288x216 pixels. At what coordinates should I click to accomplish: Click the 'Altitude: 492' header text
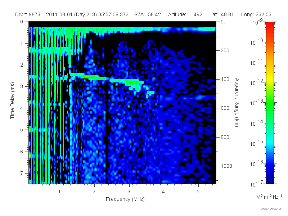[x=185, y=14]
